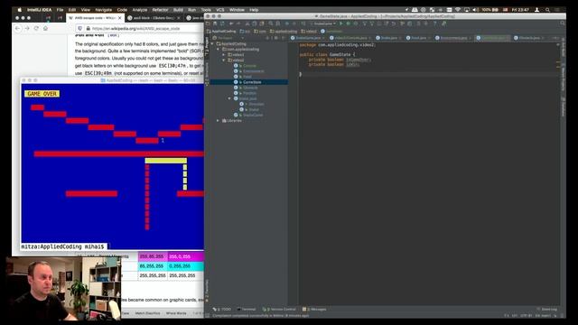578x325 pixels.
Task: Open the Build menu
Action: tap(178, 10)
